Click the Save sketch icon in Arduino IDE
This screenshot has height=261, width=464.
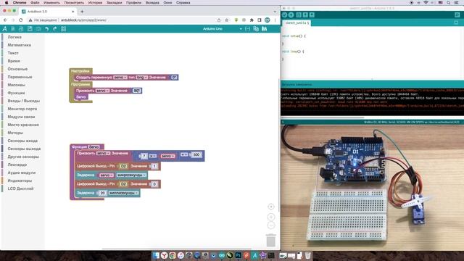(x=312, y=14)
